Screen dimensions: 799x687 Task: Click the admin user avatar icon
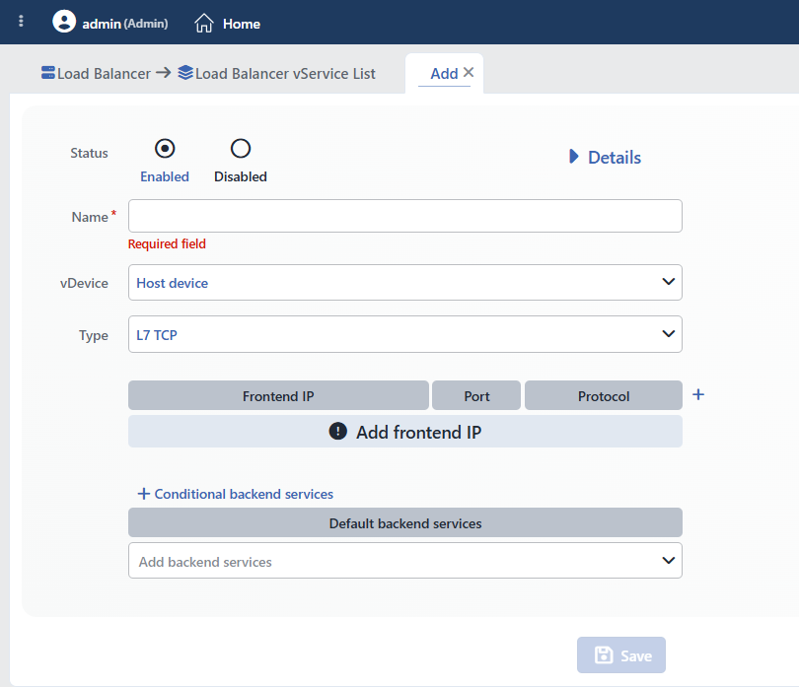click(x=64, y=22)
